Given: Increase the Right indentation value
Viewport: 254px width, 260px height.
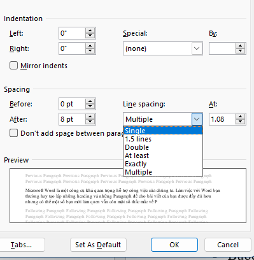Looking at the screenshot, I should coord(90,46).
